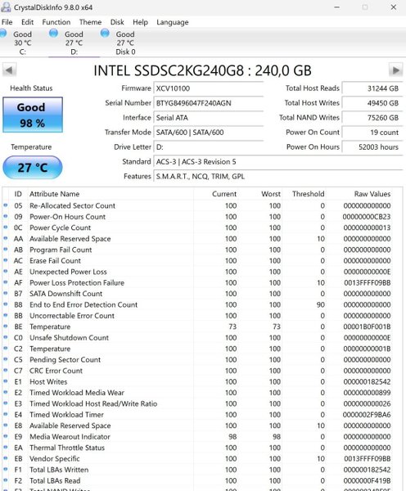Select the C: drive status orb
406x491 pixels.
pyautogui.click(x=2, y=34)
